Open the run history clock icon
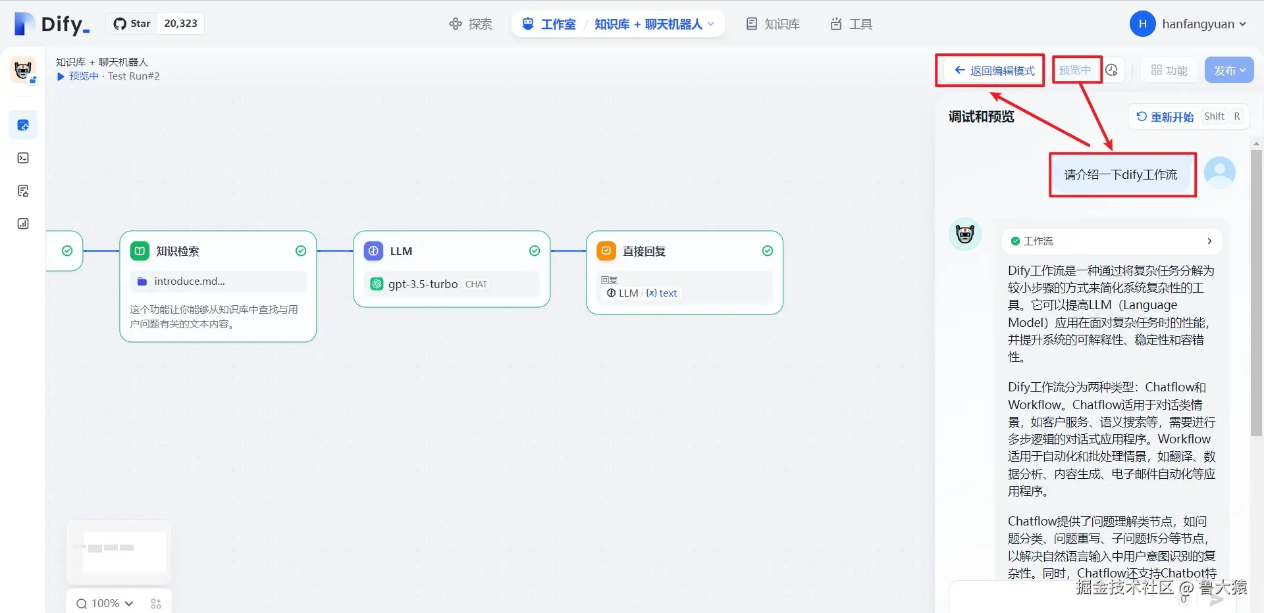The width and height of the screenshot is (1264, 613). point(1112,70)
